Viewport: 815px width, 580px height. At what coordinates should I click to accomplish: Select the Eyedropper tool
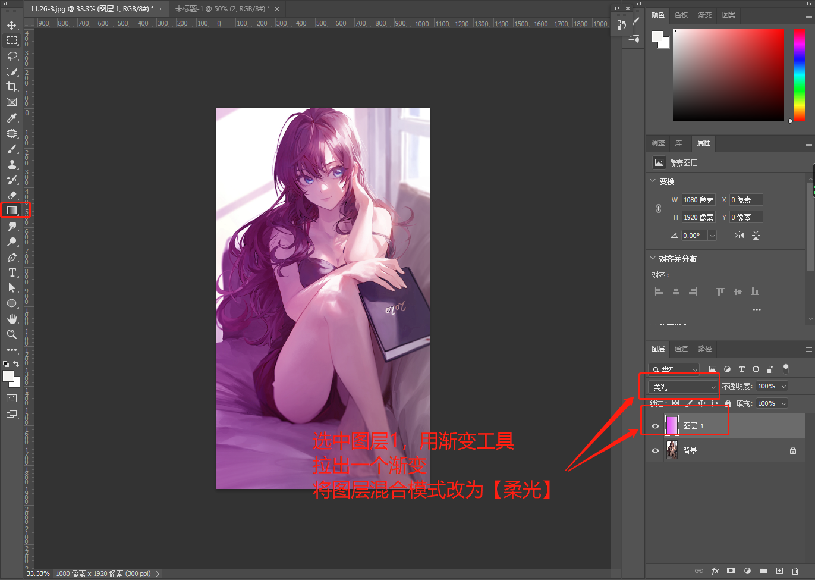[12, 118]
